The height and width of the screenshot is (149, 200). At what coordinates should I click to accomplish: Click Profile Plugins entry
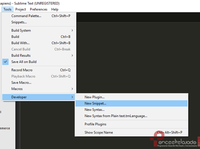coord(131,124)
